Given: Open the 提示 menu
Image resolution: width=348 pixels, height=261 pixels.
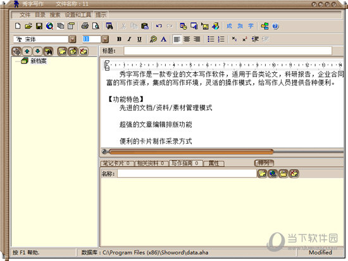Looking at the screenshot, I should coord(101,15).
